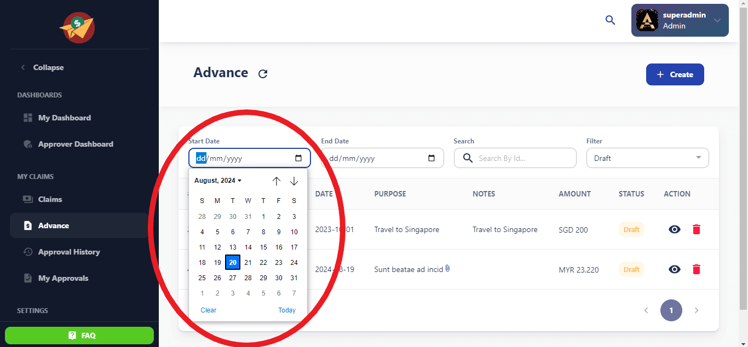Click the attachment paperclip icon
The image size is (748, 347).
coord(447,269)
